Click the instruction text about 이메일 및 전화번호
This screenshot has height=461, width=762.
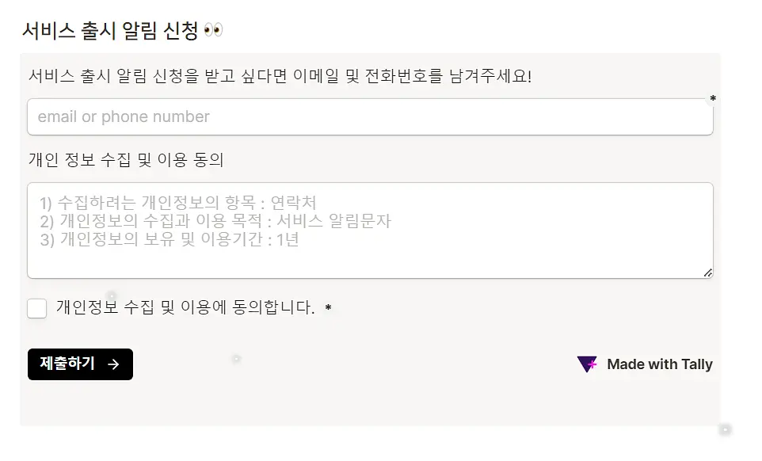tap(280, 76)
